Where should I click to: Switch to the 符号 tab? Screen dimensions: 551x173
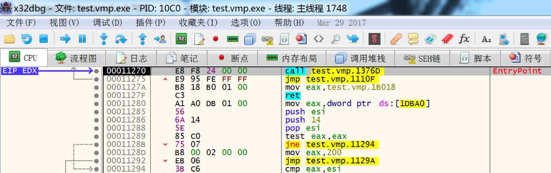point(526,58)
